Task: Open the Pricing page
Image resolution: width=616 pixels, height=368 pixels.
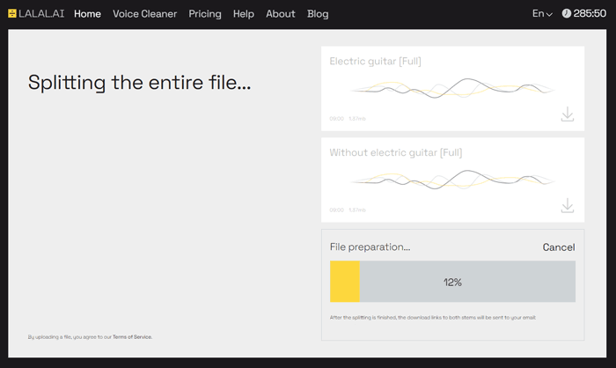Action: point(205,14)
